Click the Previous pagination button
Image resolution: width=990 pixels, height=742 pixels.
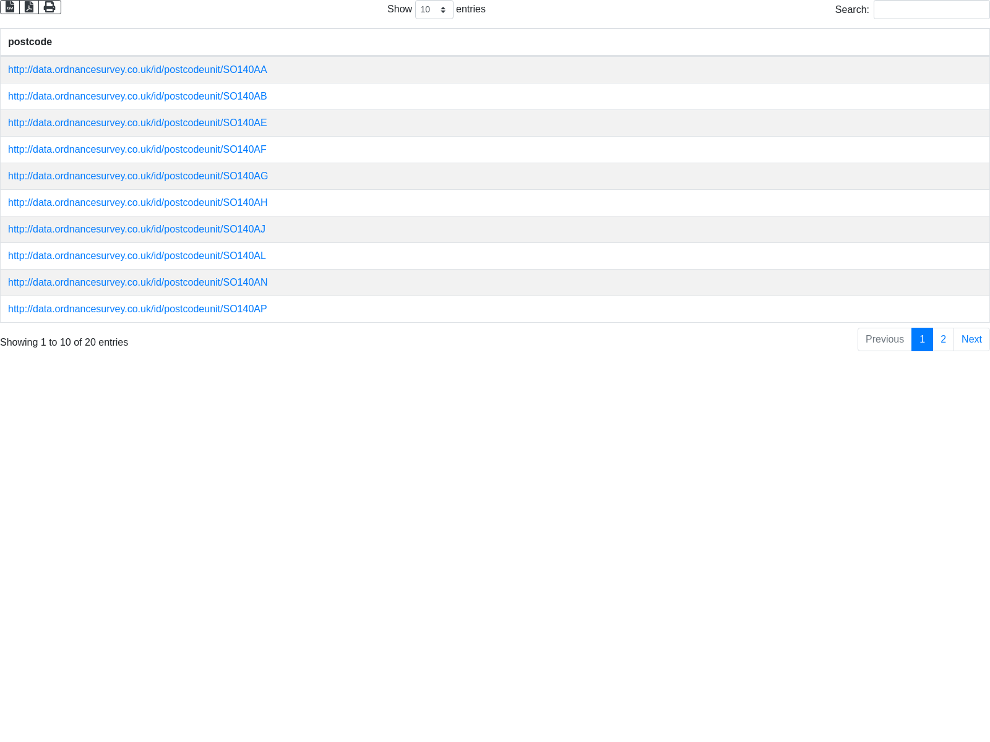tap(884, 339)
